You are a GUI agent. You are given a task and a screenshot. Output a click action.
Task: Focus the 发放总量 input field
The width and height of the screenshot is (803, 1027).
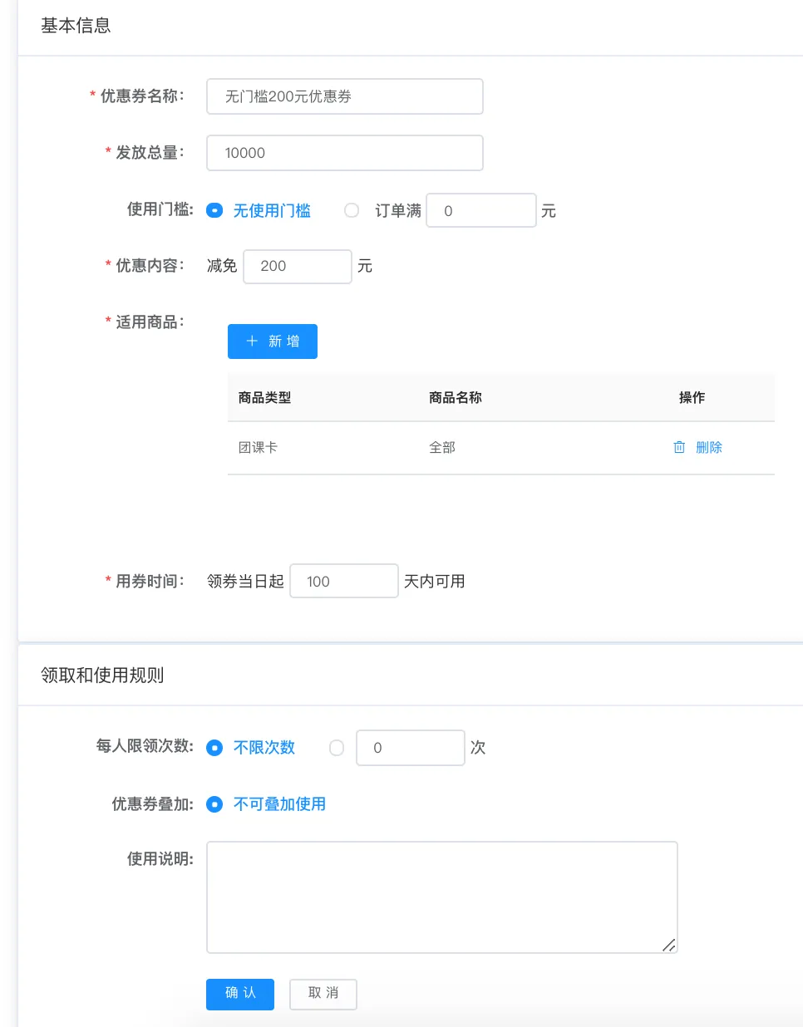[344, 153]
